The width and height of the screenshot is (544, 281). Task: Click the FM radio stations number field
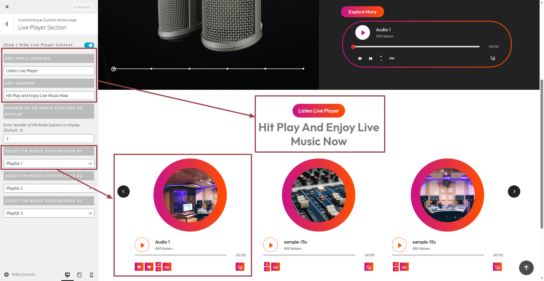click(49, 139)
